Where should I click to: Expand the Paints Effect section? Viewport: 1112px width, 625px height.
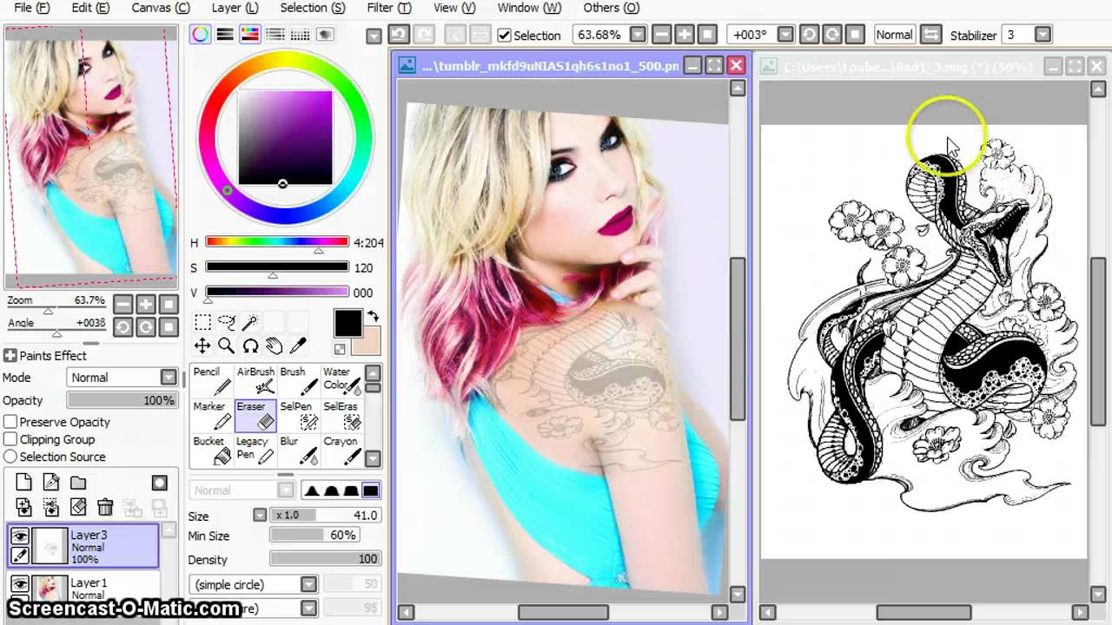coord(10,356)
